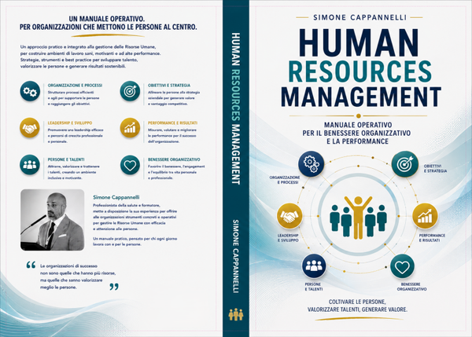
Task: Click back cover heading 'ORGANIZZAZIONE E PROCESSI'
Action: [x=75, y=86]
